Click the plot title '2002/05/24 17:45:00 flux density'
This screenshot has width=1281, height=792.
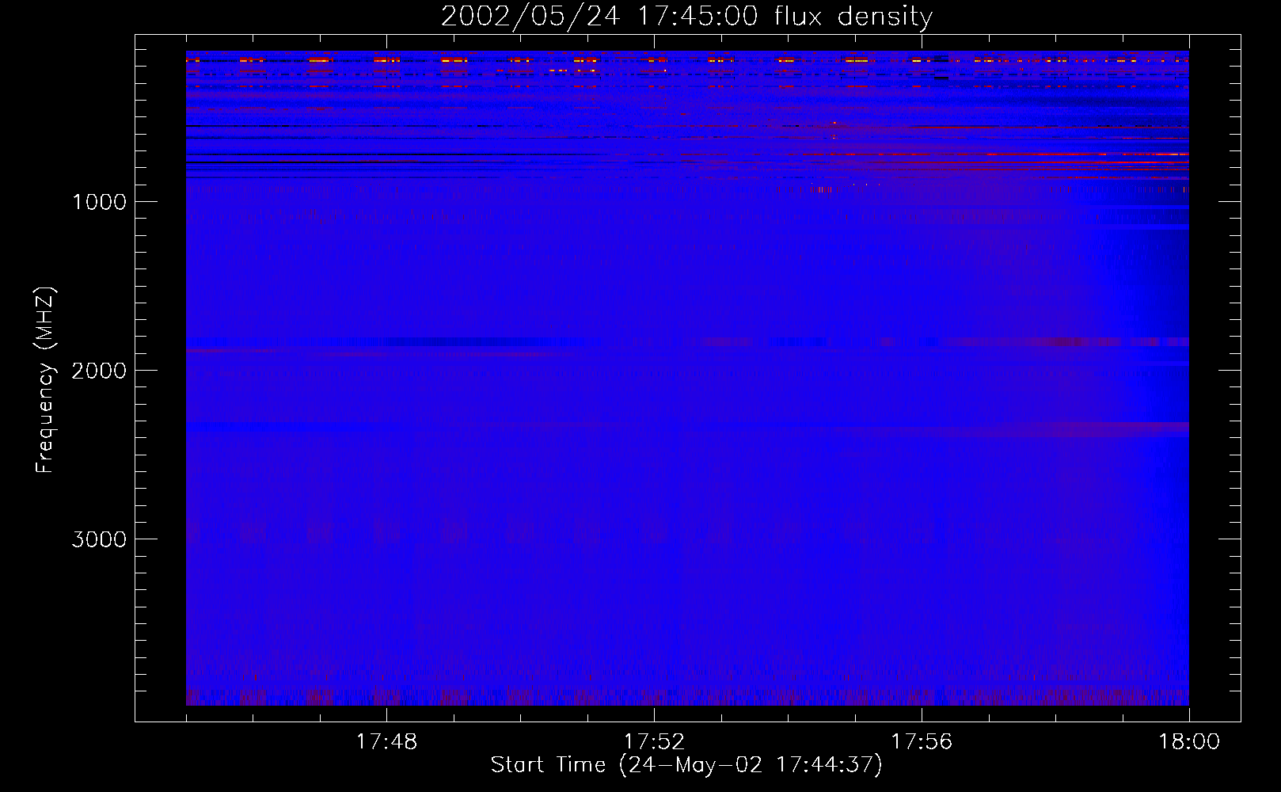point(686,17)
